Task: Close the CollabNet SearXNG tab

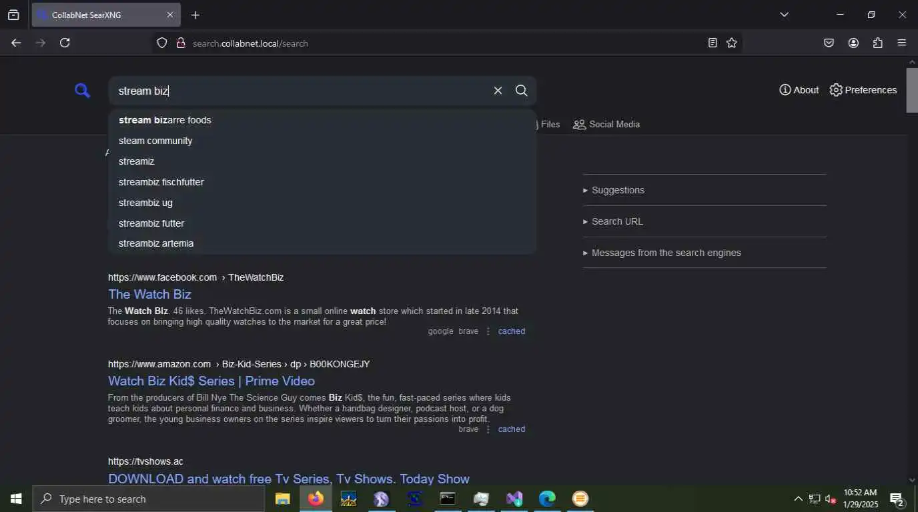Action: [169, 15]
